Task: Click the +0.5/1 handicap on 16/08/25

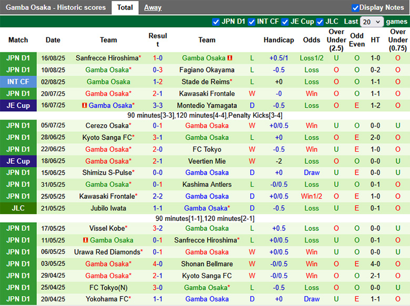Action: point(279,58)
